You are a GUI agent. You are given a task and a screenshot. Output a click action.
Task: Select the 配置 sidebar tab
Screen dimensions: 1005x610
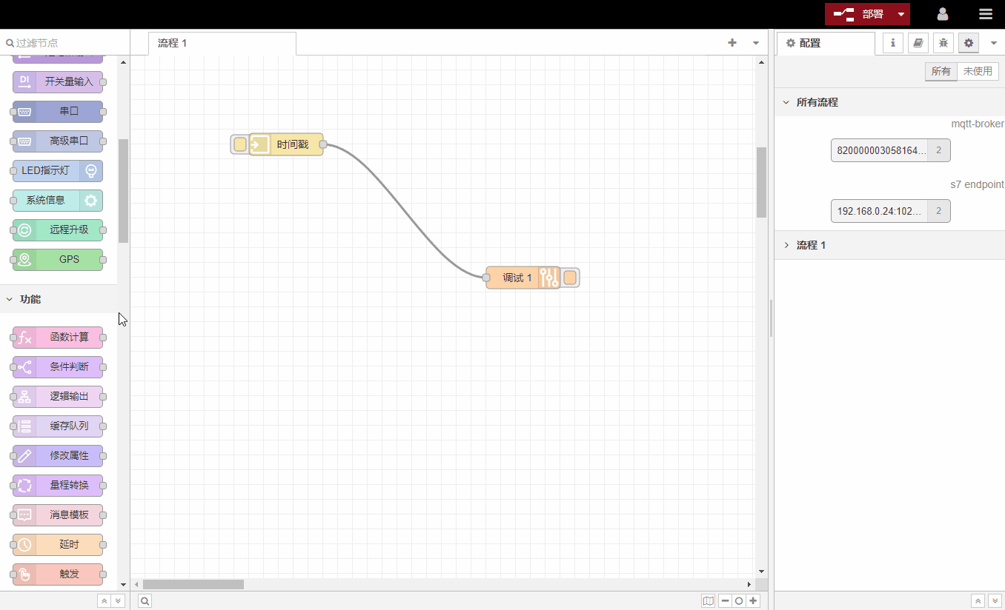tap(824, 43)
